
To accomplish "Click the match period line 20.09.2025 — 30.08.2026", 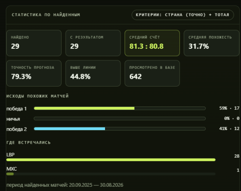I will point(65,185).
